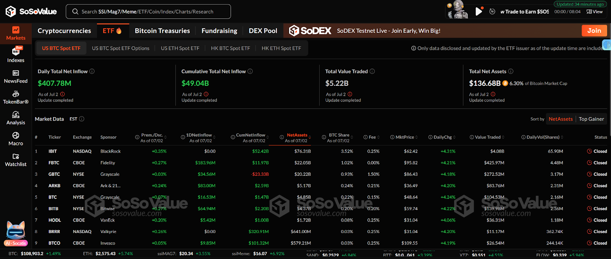This screenshot has height=259, width=611.
Task: Open the AI Socatis assistant avatar
Action: tap(16, 233)
